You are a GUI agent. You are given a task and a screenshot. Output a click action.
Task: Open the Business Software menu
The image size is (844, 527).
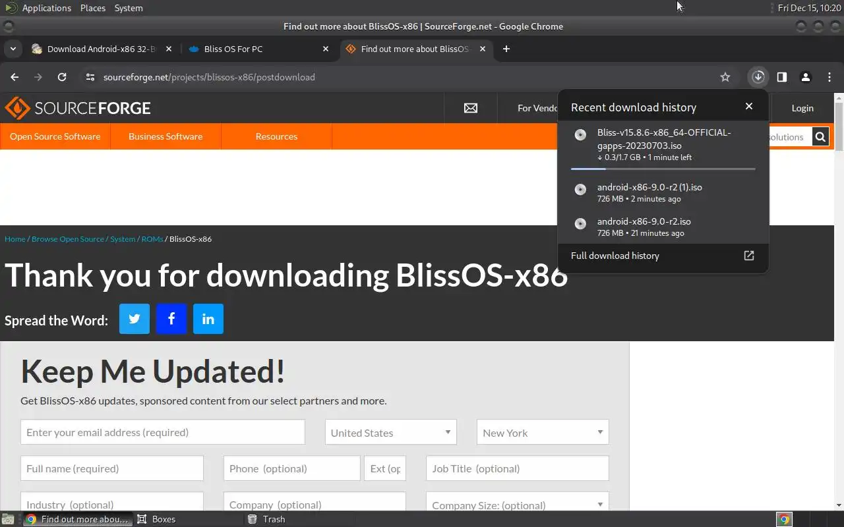coord(166,136)
